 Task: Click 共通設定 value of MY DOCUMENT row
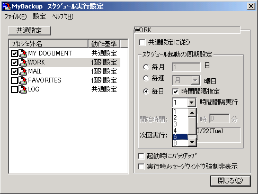coord(104,53)
